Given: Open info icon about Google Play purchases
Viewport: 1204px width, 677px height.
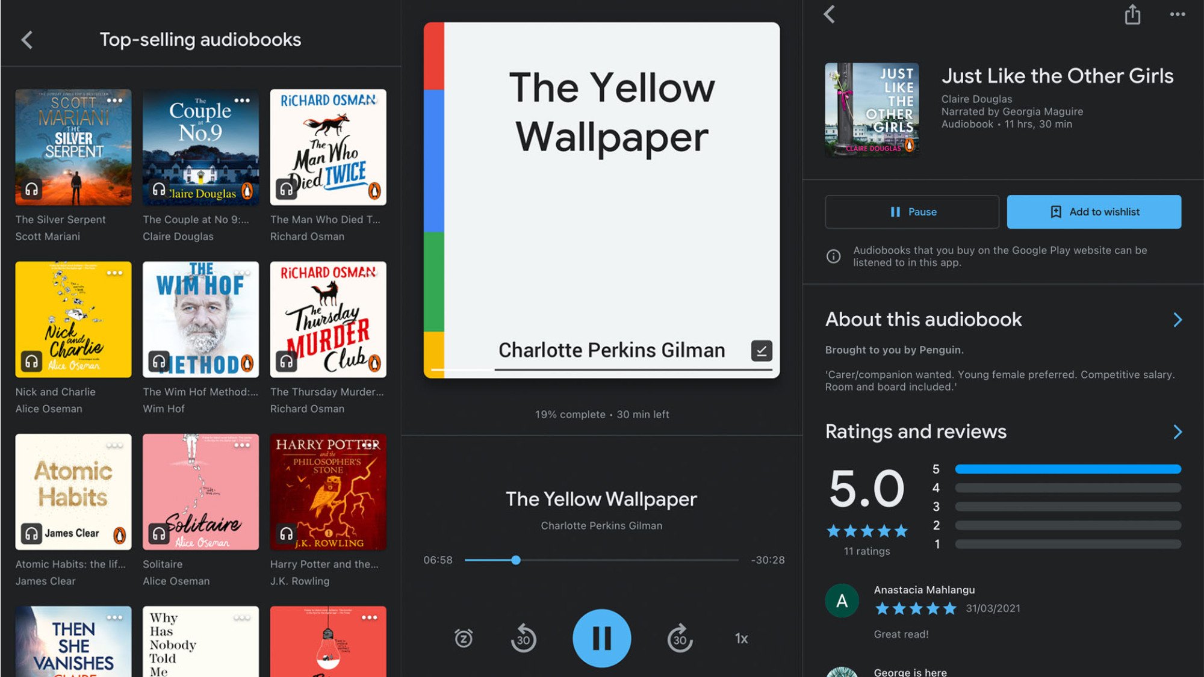Looking at the screenshot, I should tap(833, 256).
